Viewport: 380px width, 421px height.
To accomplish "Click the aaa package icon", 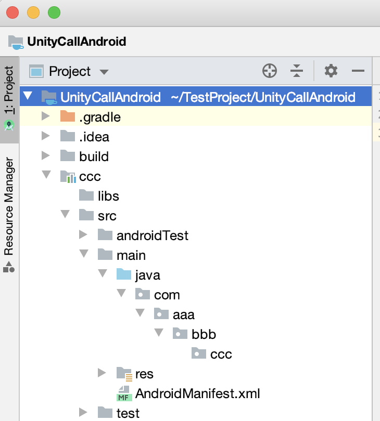I will pos(161,313).
